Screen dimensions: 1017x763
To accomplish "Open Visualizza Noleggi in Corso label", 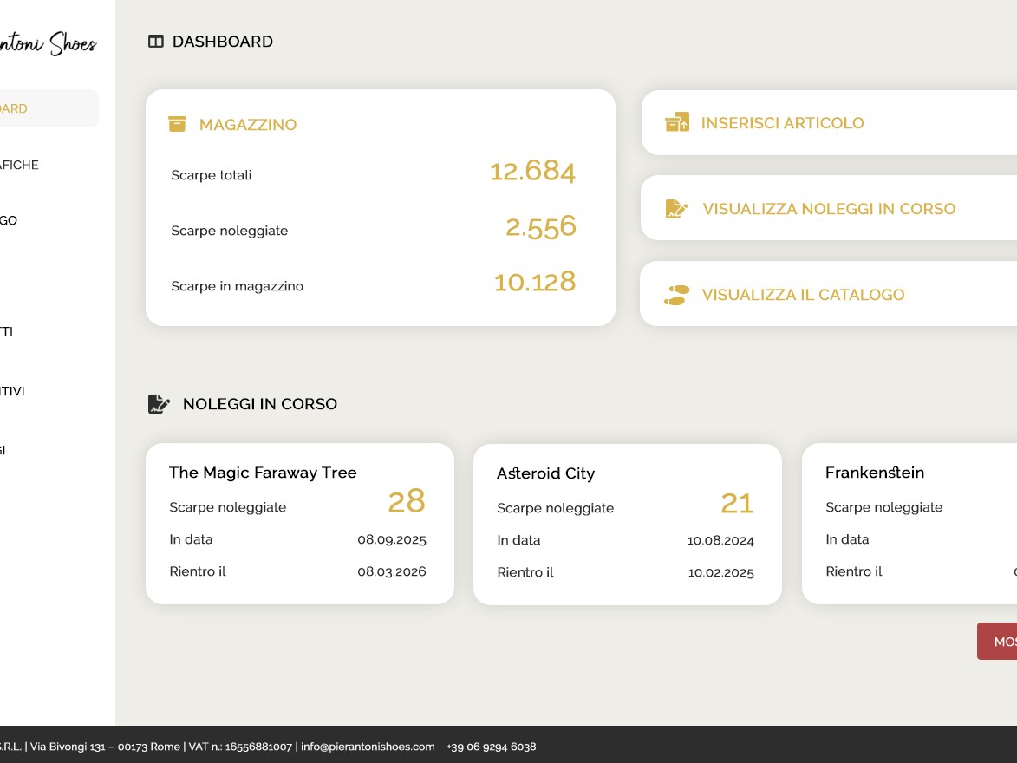I will [x=828, y=209].
